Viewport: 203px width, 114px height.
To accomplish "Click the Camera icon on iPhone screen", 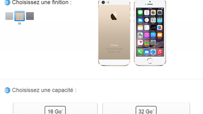I will (160, 12).
